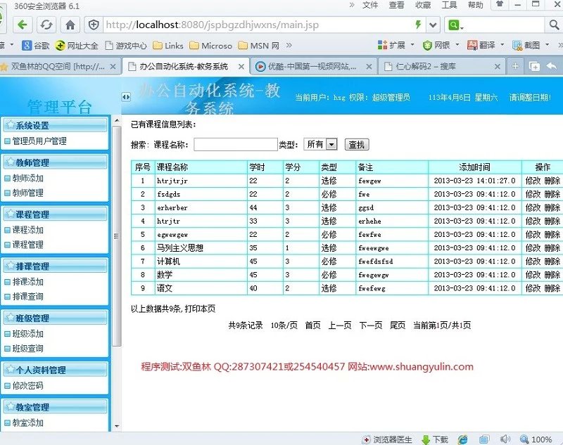Open the MSN 网 bookmark folder

tap(258, 46)
